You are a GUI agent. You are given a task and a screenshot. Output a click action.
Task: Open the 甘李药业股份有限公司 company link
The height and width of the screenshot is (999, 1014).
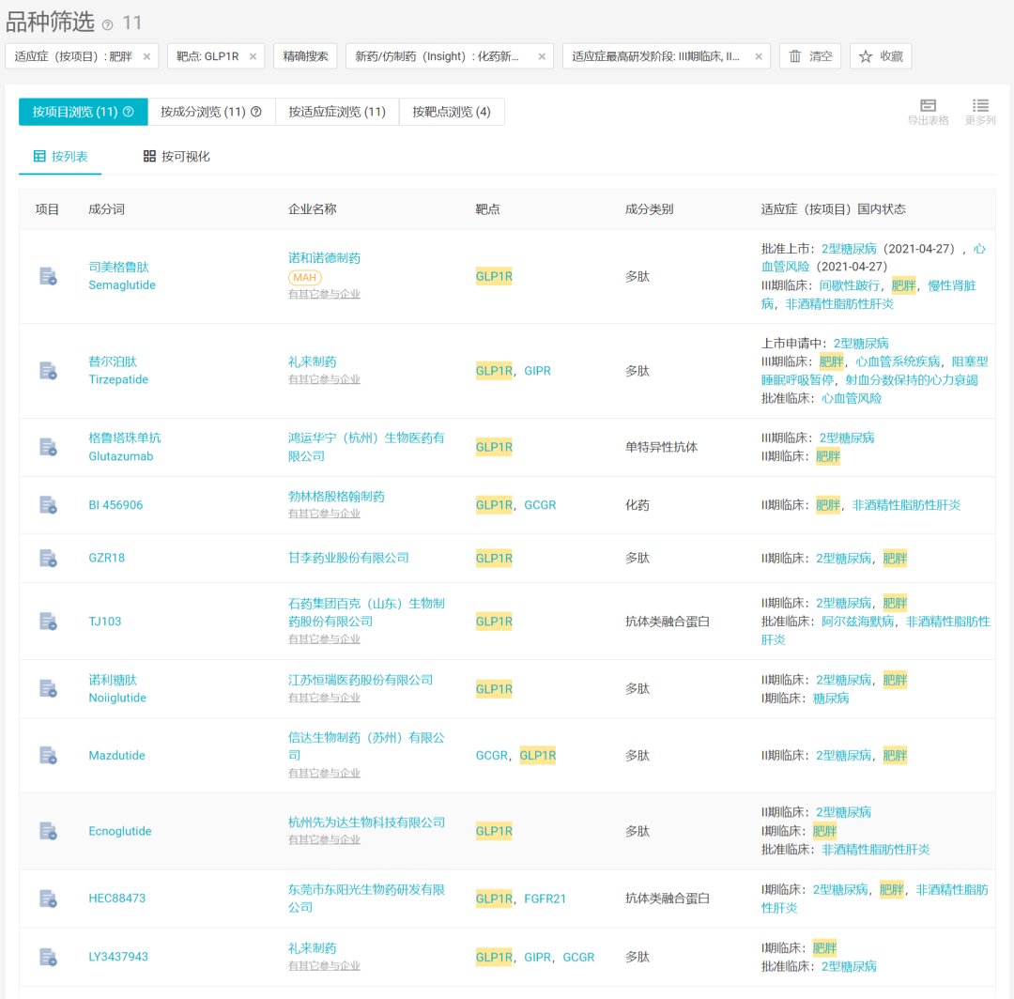tap(348, 558)
